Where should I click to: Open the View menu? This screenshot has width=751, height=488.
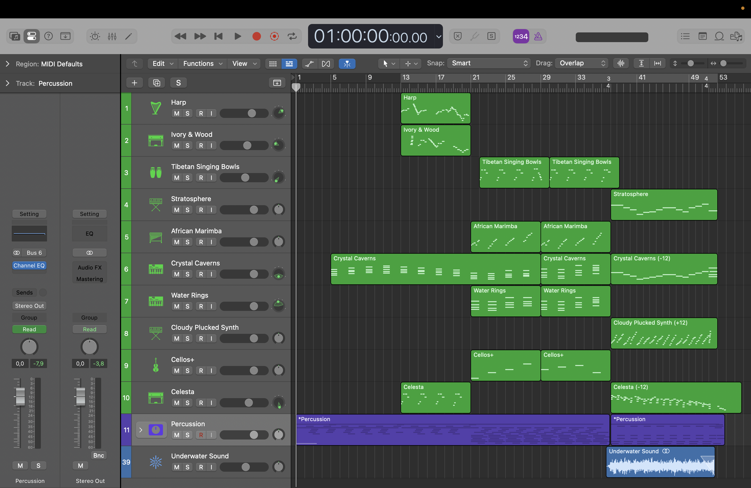click(244, 63)
